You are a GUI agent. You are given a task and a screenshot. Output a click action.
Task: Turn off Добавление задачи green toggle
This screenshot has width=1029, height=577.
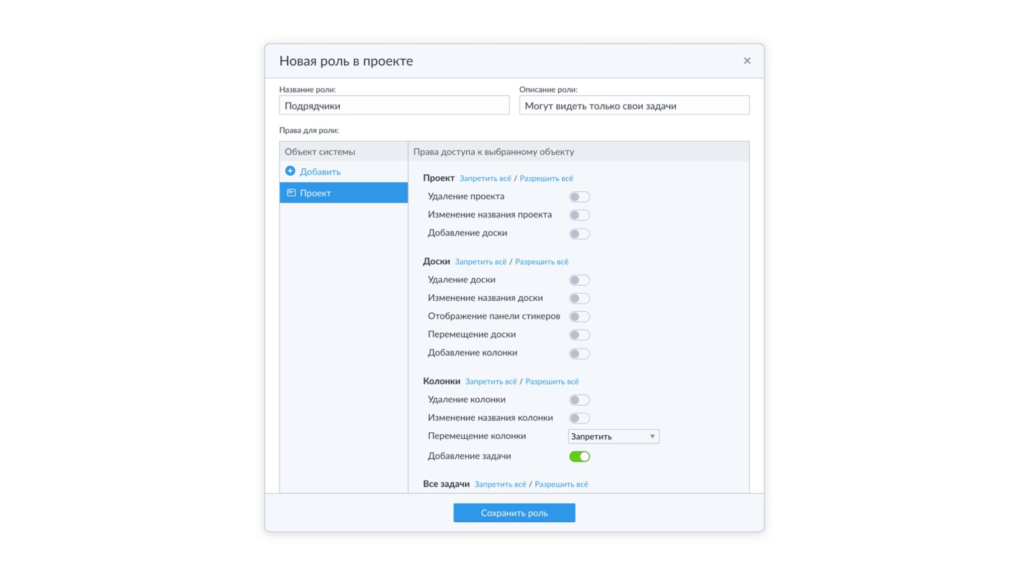579,456
